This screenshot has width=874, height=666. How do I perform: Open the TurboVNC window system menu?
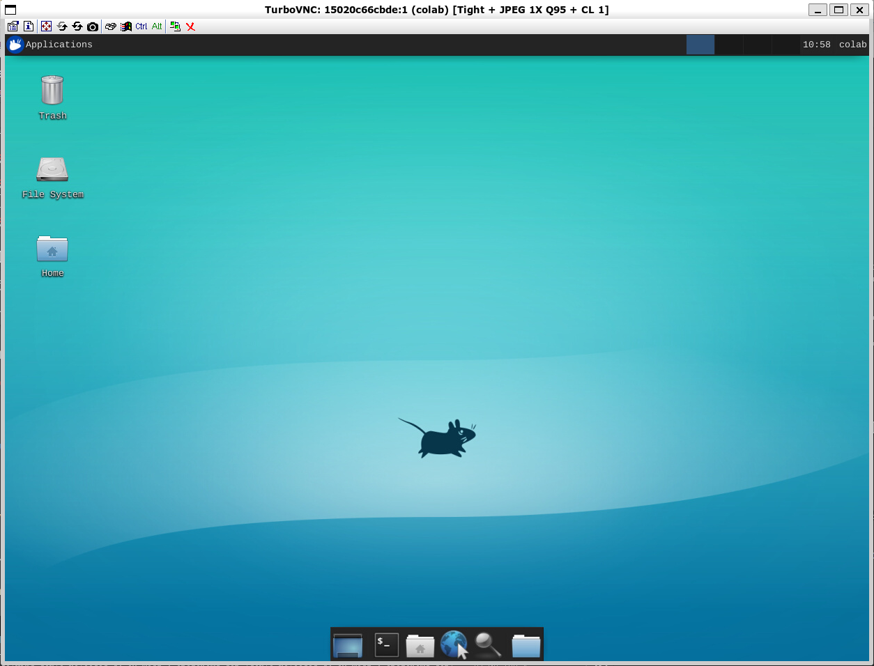click(x=10, y=10)
